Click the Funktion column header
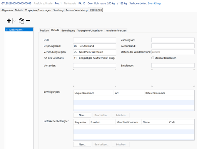 coord(102,122)
